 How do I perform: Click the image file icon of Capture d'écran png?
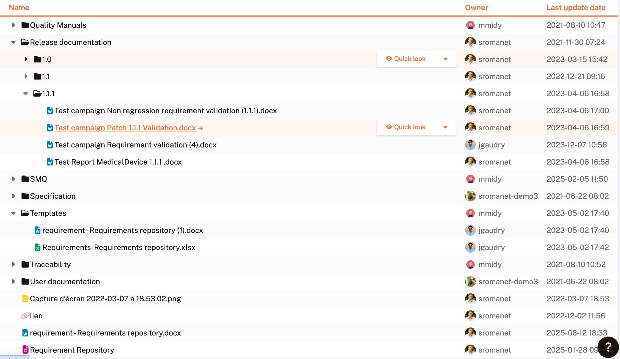[x=25, y=299]
